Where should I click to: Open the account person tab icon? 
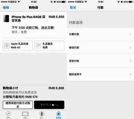pos(42,114)
